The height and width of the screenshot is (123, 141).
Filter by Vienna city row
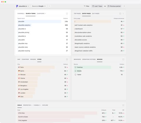click(43, 78)
